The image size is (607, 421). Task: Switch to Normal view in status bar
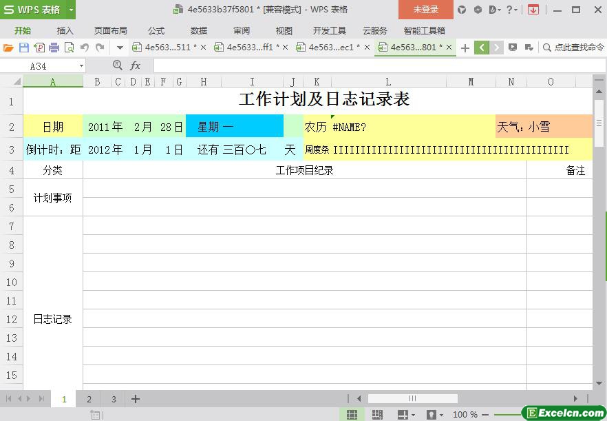352,415
